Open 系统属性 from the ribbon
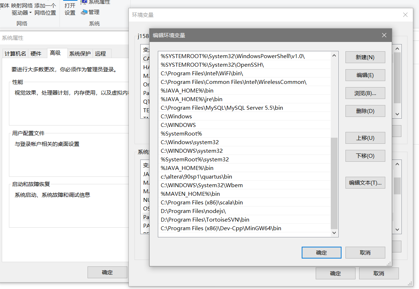Image resolution: width=419 pixels, height=289 pixels. point(95,3)
